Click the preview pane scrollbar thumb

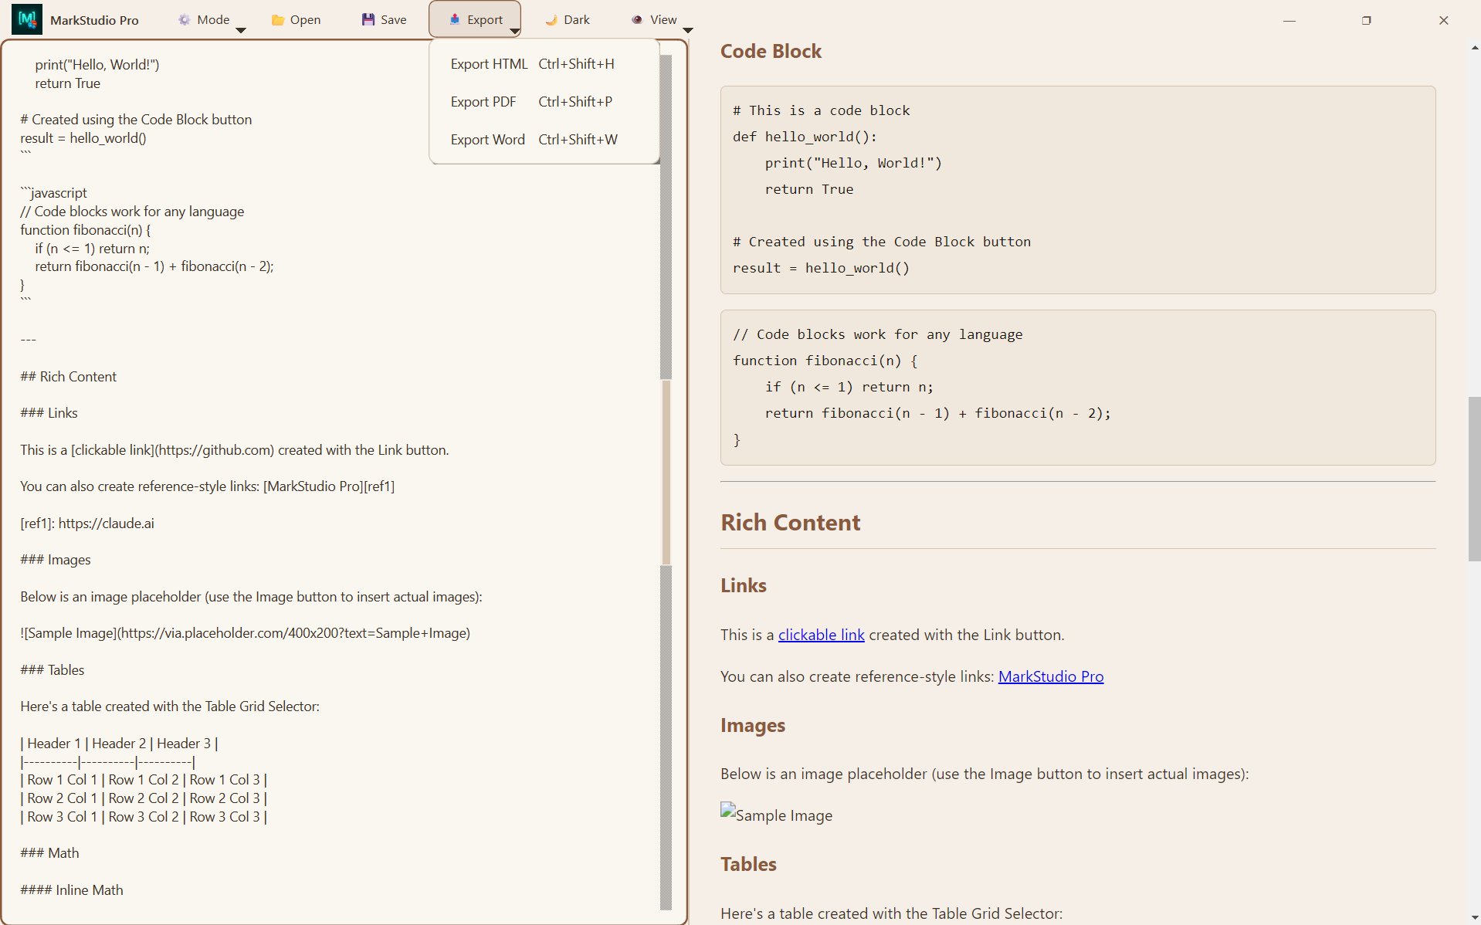pos(1474,479)
